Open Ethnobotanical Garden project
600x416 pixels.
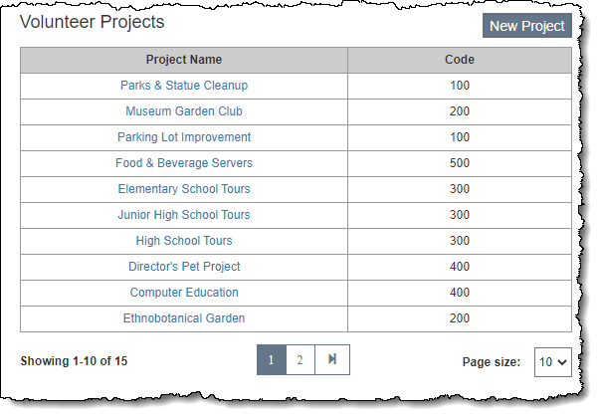click(184, 318)
